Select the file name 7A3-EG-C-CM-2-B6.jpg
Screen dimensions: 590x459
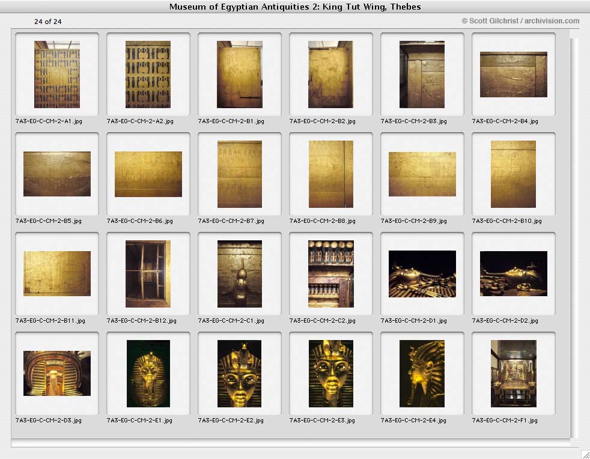point(140,221)
